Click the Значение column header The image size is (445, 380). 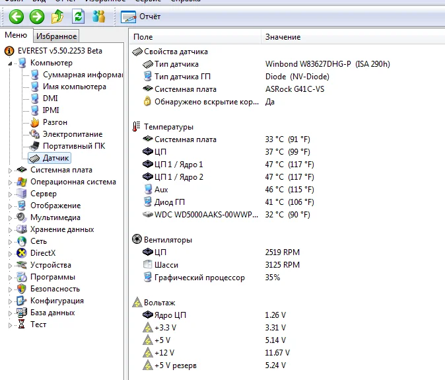pos(353,37)
